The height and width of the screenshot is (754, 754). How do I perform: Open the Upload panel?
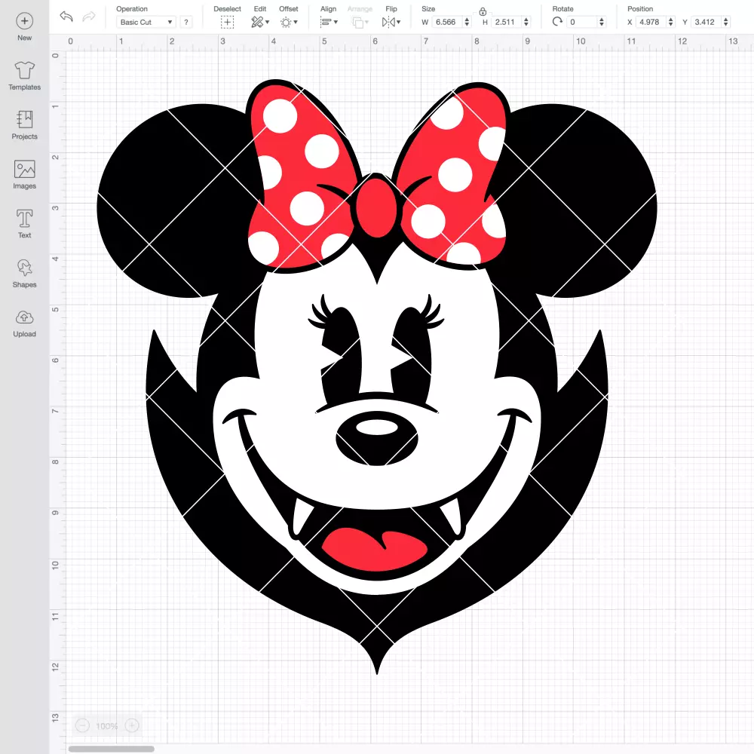coord(24,323)
